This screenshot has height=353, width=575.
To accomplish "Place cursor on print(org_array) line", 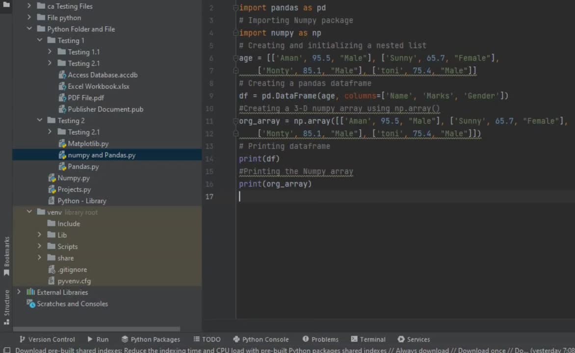I will click(x=275, y=184).
